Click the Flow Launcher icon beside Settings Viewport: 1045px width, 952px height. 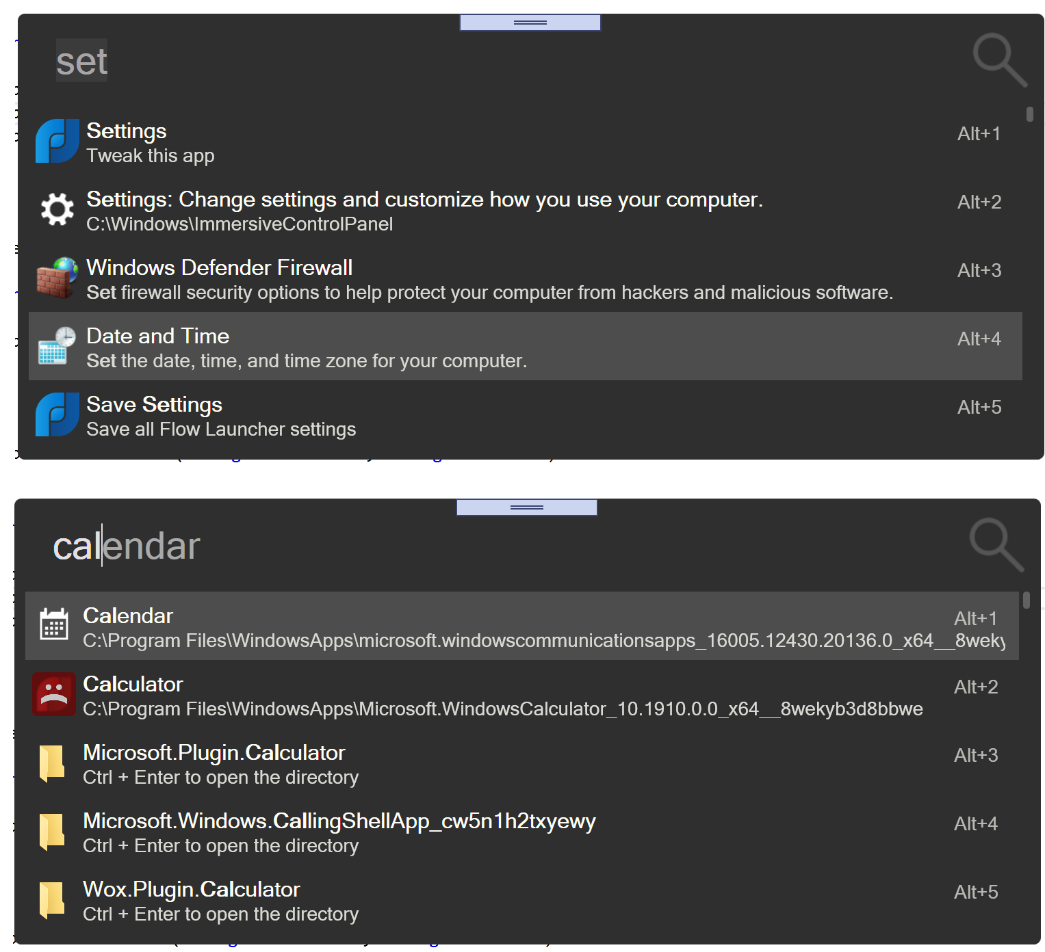[57, 141]
